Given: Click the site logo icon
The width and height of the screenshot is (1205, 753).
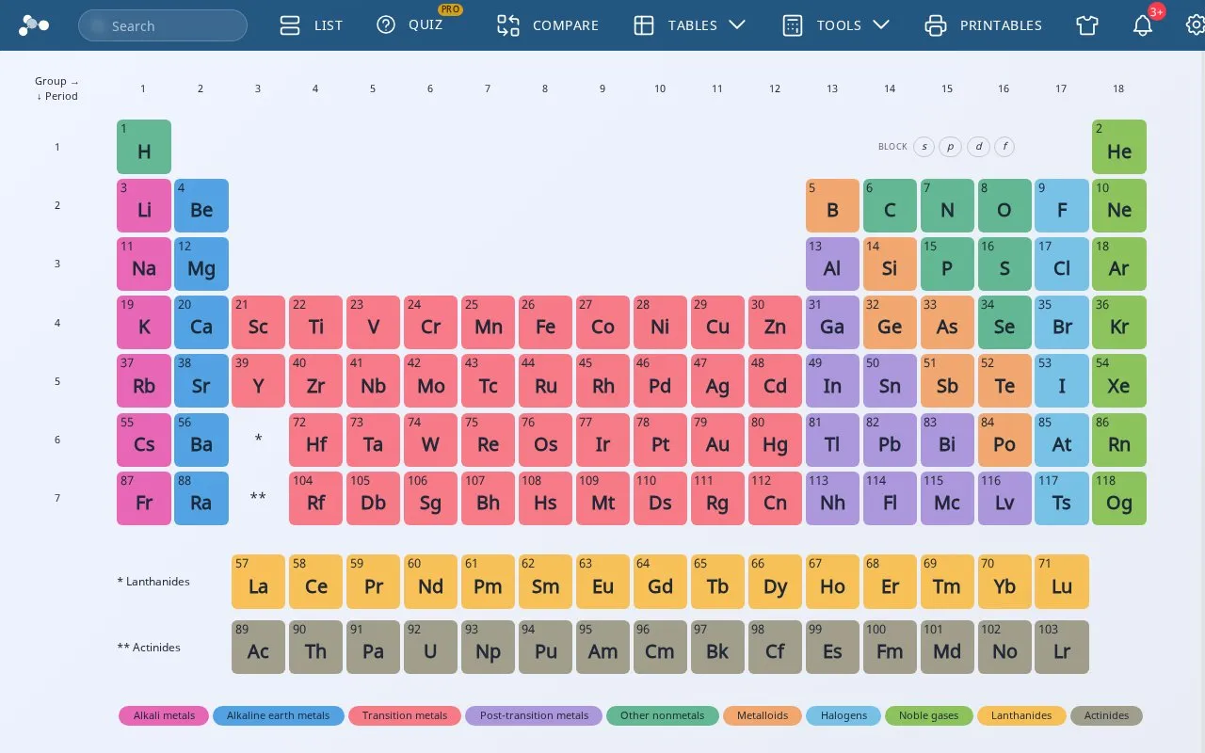Looking at the screenshot, I should 33,25.
